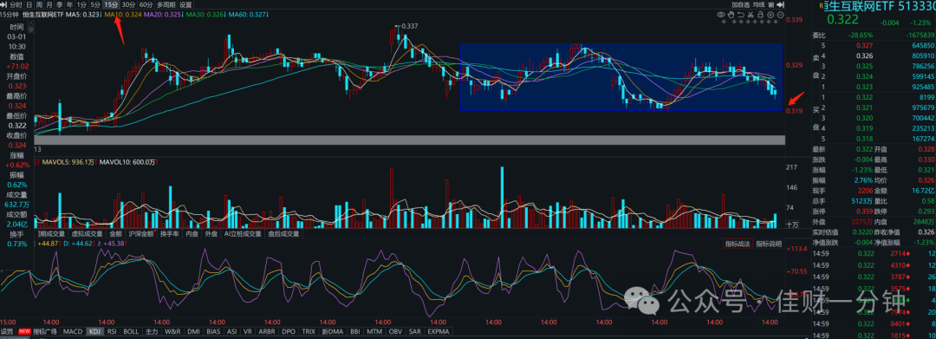Select the 虚拟成交量 volume tab
Viewport: 936px width, 339px height.
(88, 234)
